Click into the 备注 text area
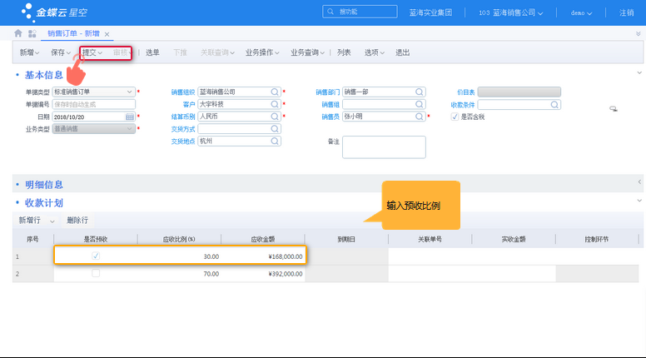Image resolution: width=646 pixels, height=358 pixels. tap(384, 147)
